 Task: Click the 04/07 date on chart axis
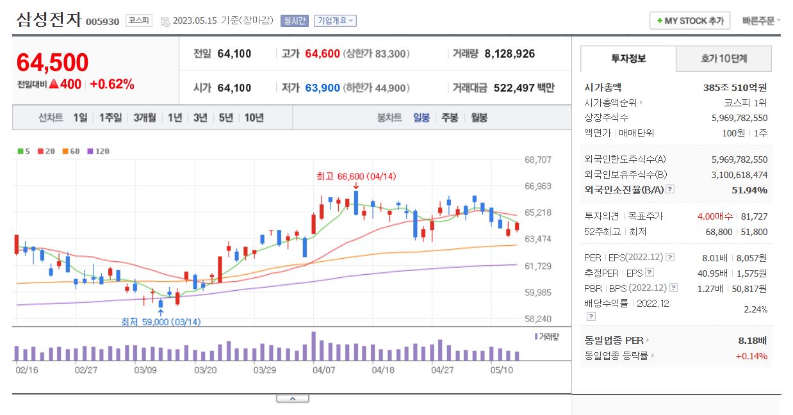click(x=323, y=370)
